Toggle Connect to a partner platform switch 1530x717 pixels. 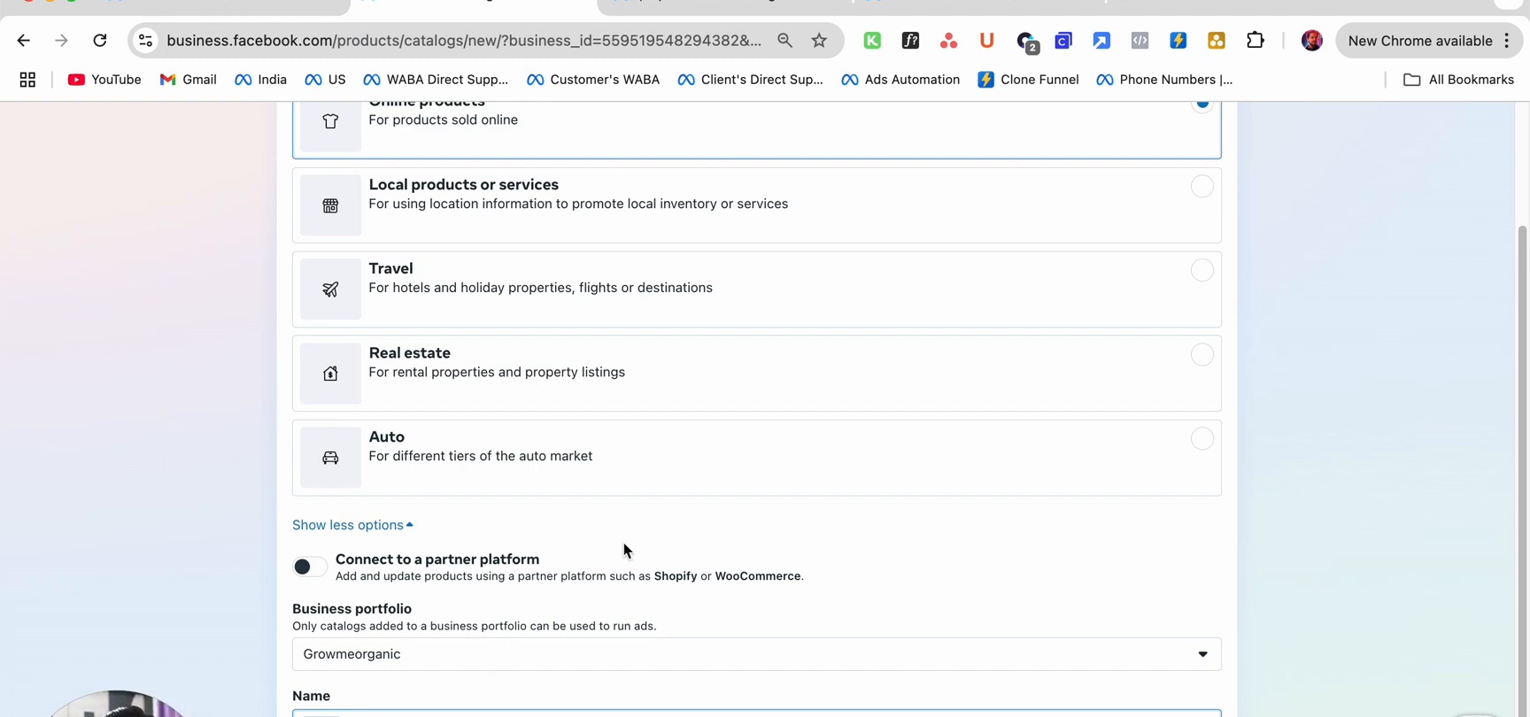[310, 567]
